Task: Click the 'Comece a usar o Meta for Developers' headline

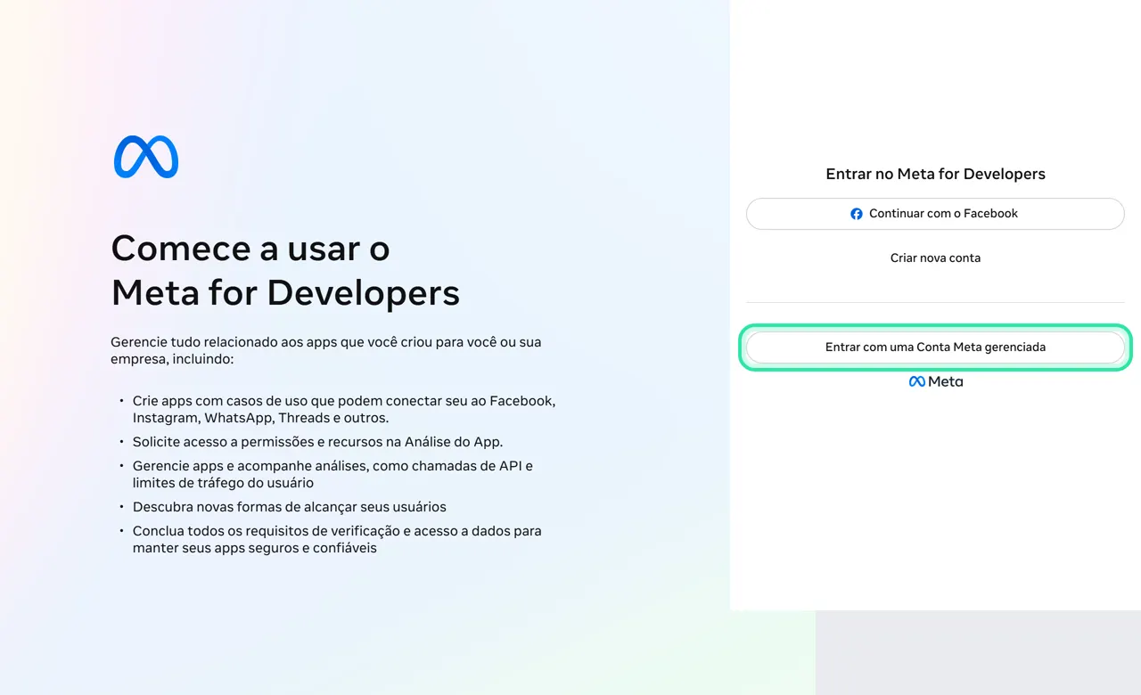Action: click(285, 270)
